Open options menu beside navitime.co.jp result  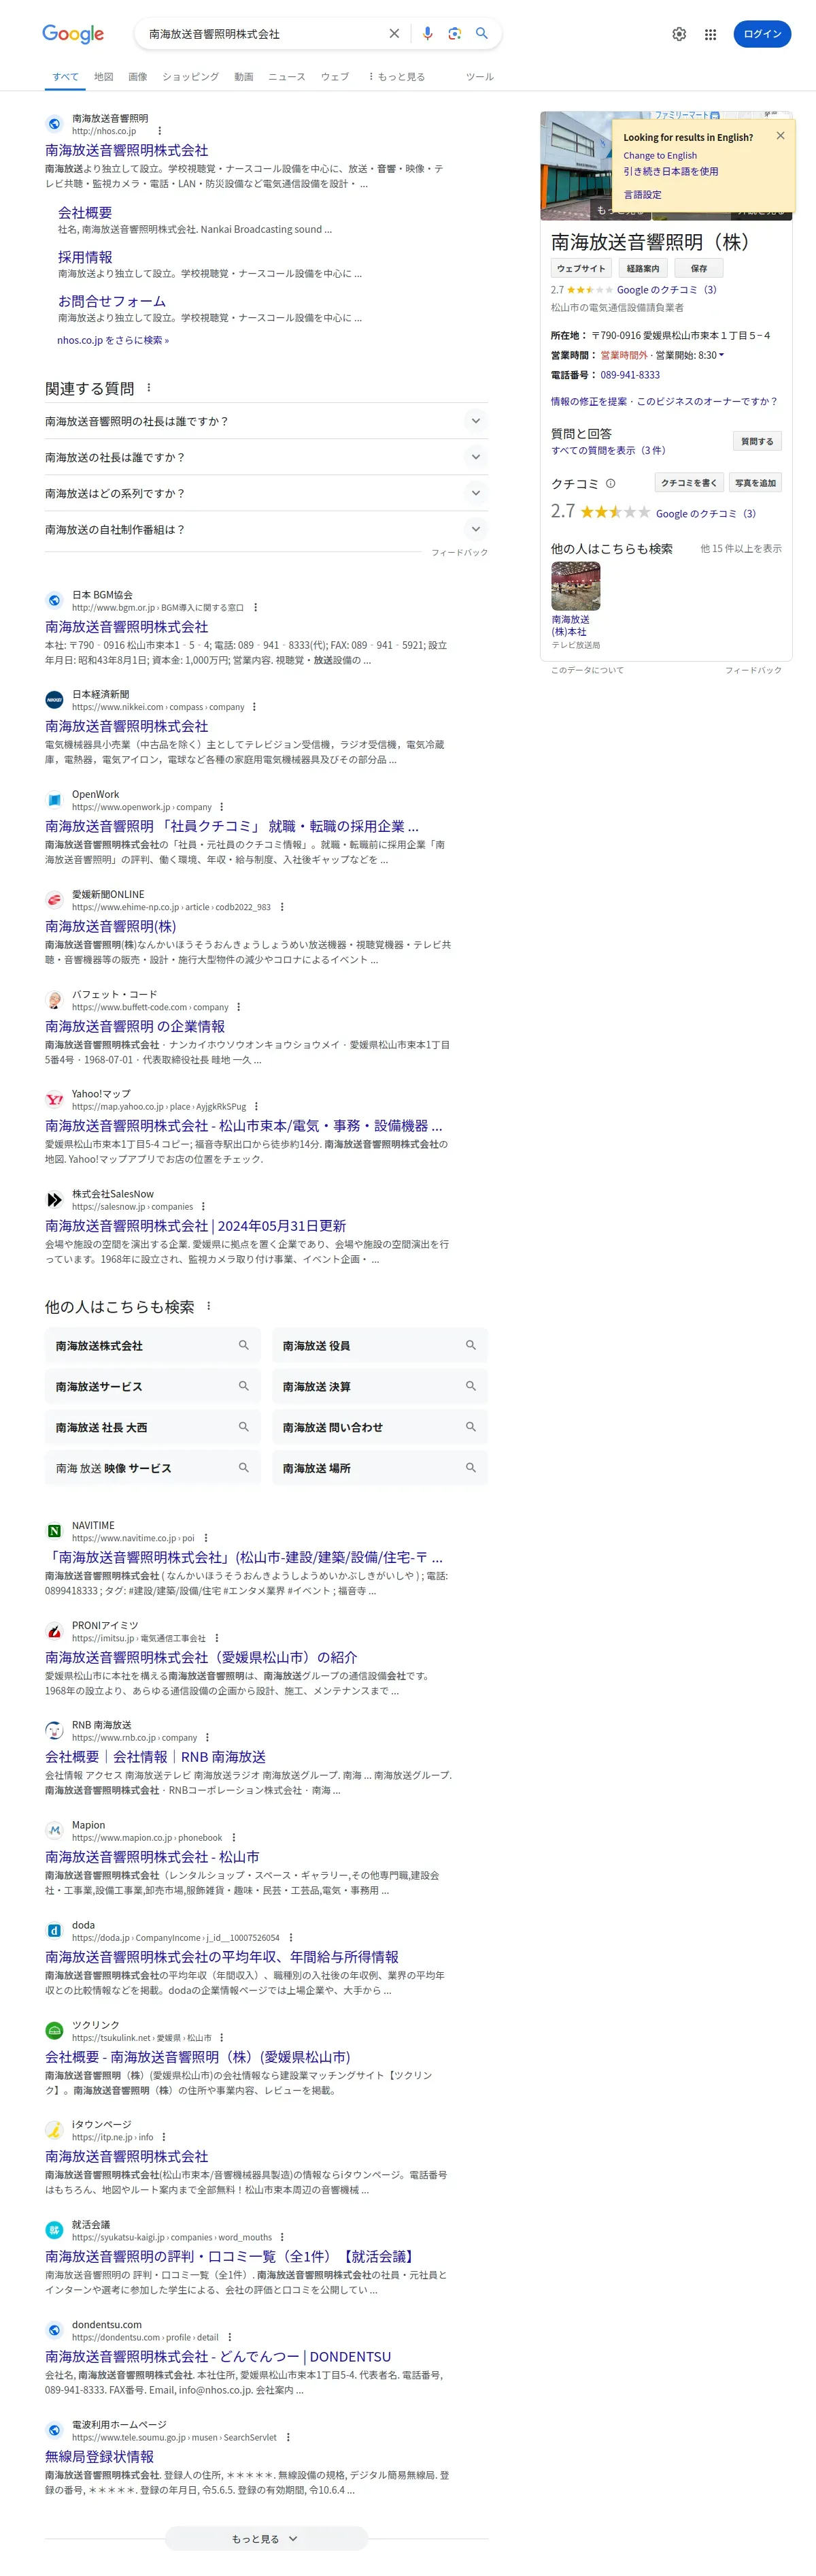tap(206, 1538)
